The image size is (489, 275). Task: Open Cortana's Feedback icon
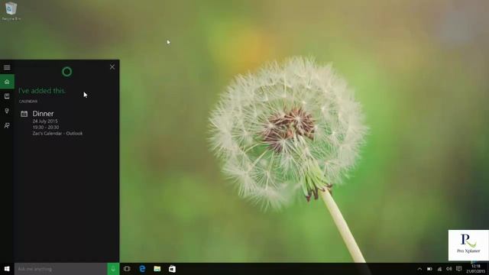click(7, 125)
